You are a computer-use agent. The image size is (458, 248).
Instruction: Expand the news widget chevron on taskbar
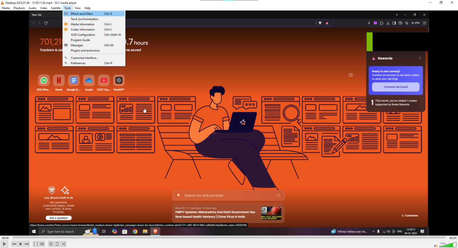[373, 231]
